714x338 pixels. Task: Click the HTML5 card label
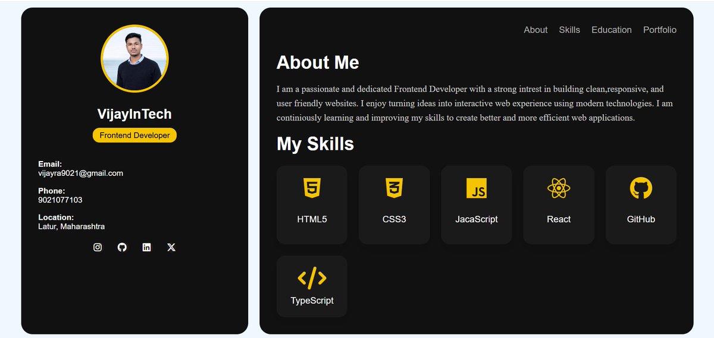pos(312,219)
